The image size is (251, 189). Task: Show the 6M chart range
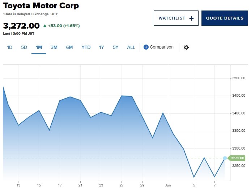pos(69,47)
